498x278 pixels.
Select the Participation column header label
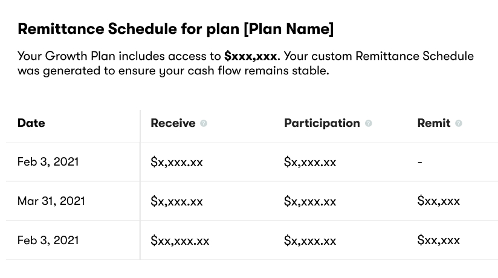[x=322, y=123]
